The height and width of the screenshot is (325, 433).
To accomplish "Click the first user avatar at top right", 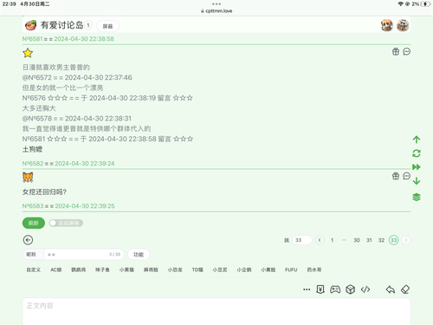I will coord(387,25).
